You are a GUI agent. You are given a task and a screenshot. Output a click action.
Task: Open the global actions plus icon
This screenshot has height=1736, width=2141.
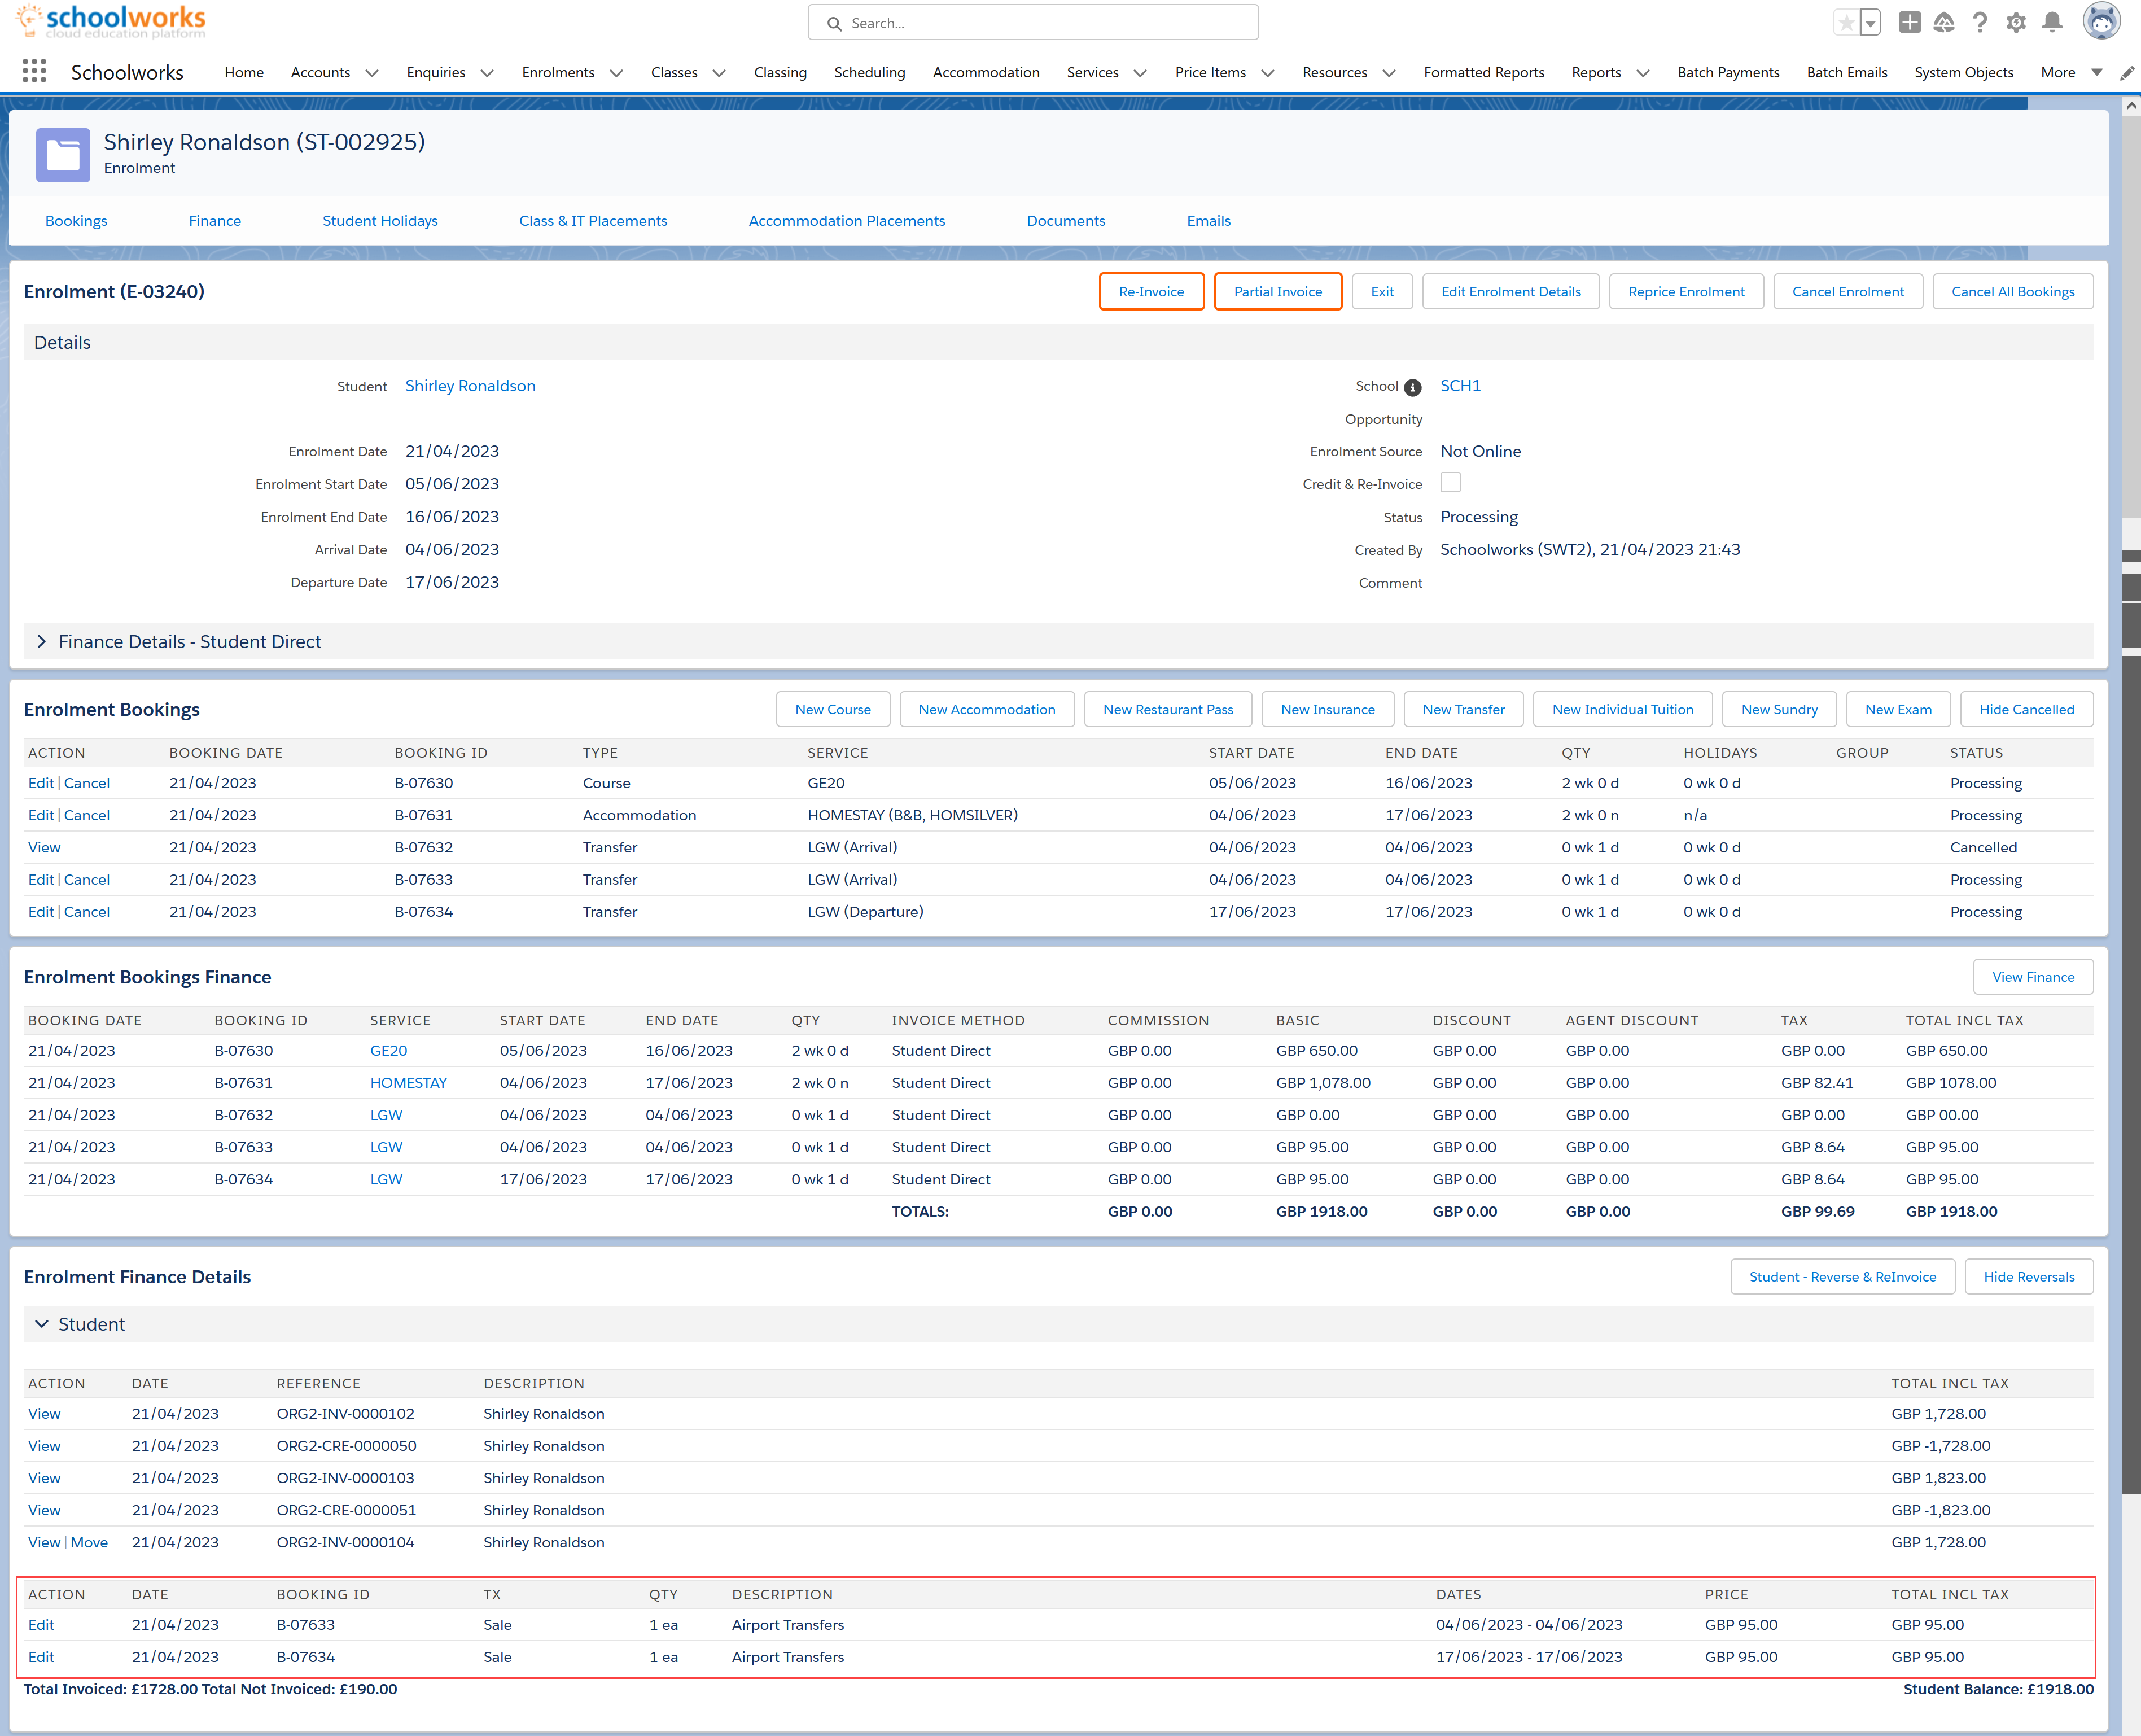(x=1909, y=22)
